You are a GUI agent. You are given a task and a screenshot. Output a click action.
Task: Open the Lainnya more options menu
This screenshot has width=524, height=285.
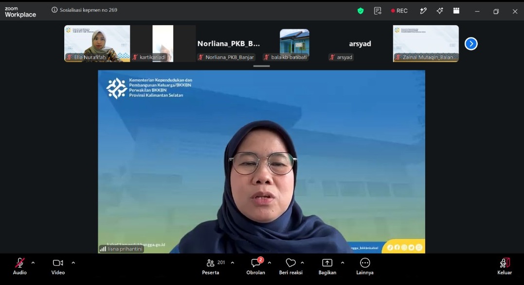pos(365,267)
